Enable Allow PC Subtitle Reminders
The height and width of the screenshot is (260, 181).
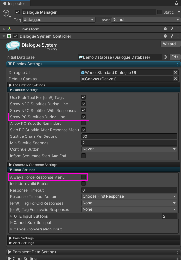[x=84, y=123]
